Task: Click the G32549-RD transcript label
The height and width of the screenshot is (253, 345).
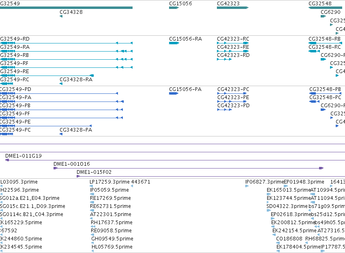Action: pos(15,39)
